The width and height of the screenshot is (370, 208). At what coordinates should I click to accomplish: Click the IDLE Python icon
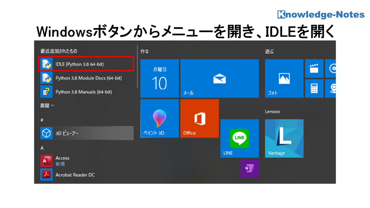pyautogui.click(x=46, y=64)
